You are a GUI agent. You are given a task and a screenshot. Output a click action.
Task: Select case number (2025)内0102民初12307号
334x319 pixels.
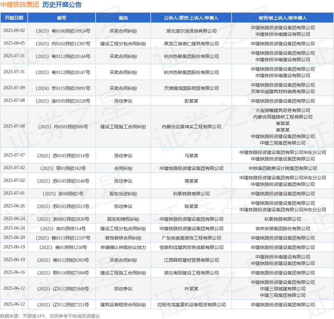(x=63, y=44)
